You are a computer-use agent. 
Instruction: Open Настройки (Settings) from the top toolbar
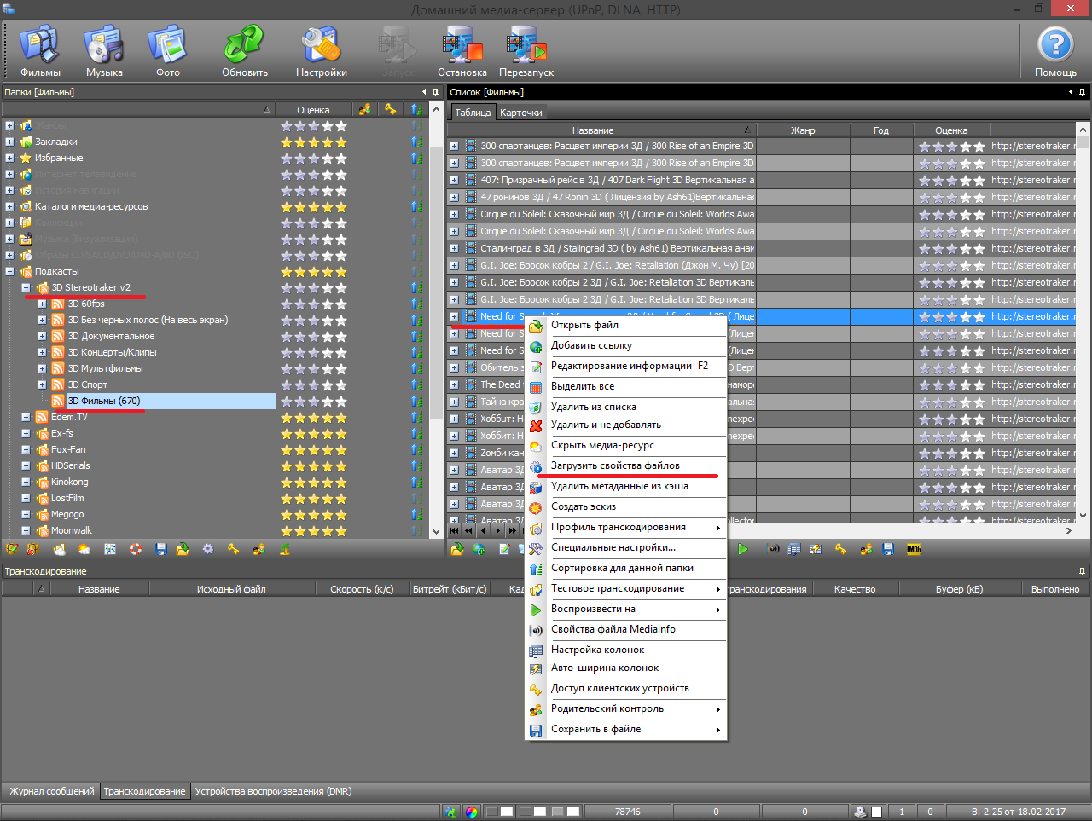click(322, 51)
